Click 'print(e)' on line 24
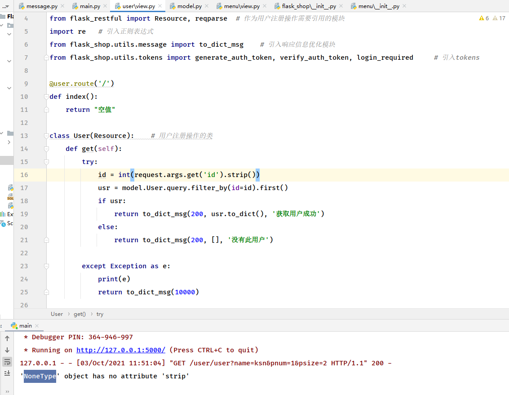 pyautogui.click(x=114, y=279)
